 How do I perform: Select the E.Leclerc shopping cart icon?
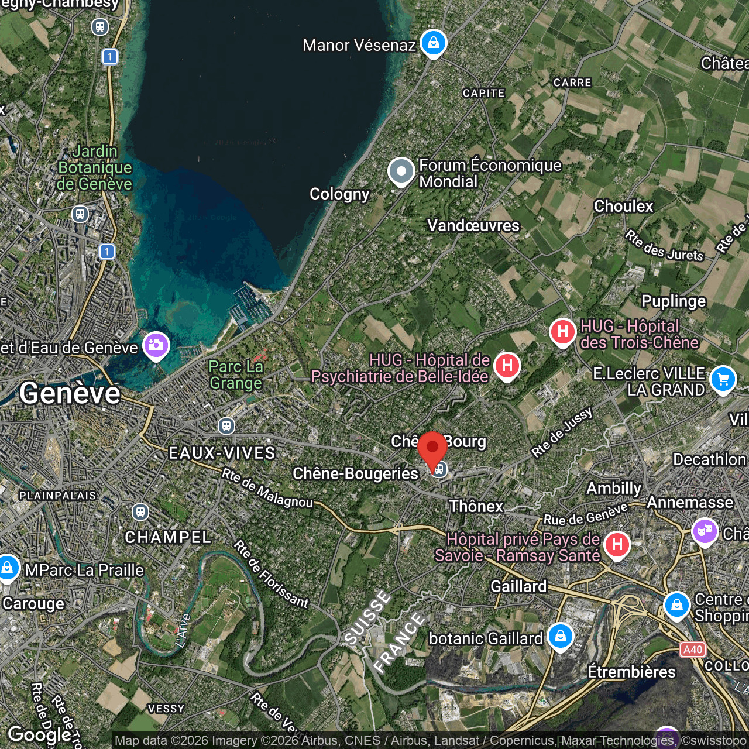pos(723,380)
